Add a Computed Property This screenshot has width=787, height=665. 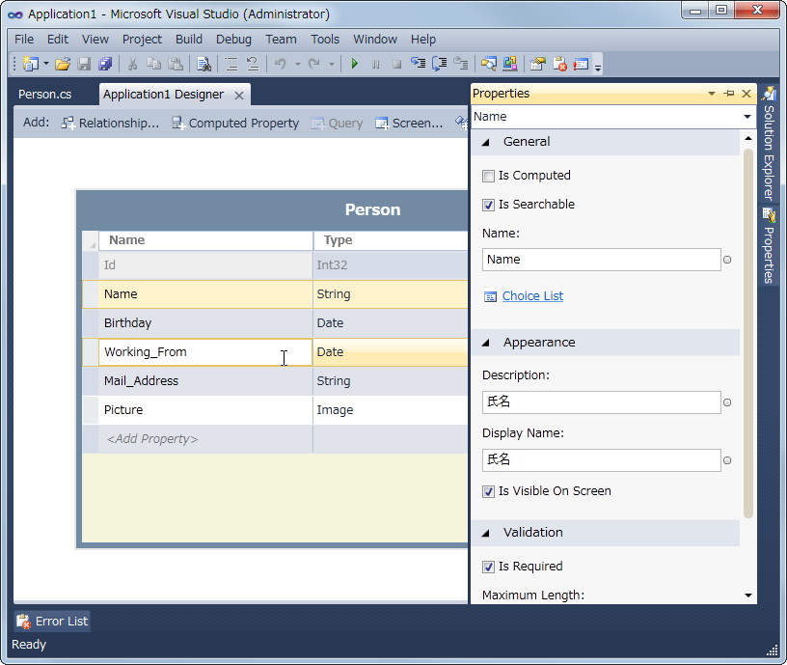coord(235,123)
